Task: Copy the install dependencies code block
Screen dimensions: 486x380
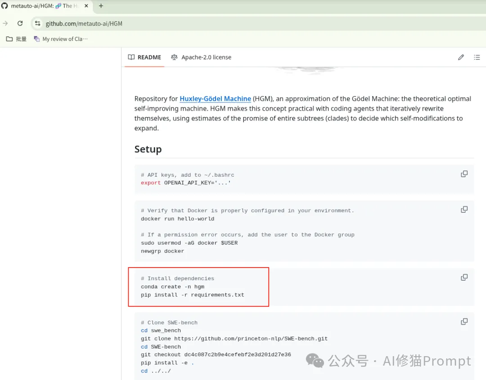Action: pos(464,277)
